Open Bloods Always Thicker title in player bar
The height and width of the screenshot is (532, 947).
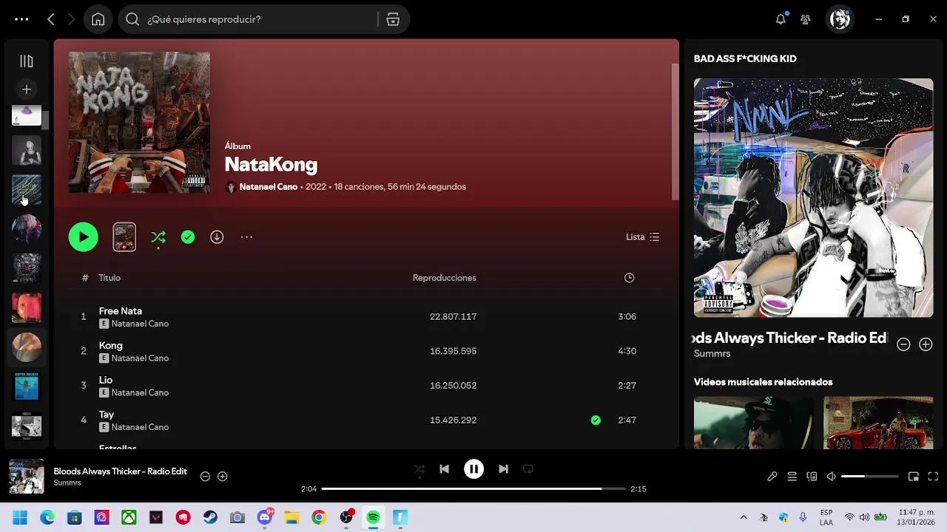pyautogui.click(x=120, y=471)
